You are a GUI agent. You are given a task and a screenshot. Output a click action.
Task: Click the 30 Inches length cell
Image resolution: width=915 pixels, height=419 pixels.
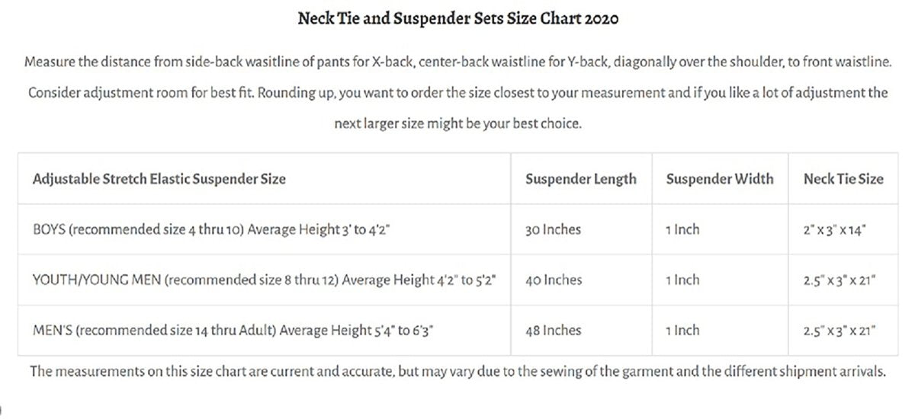[553, 229]
